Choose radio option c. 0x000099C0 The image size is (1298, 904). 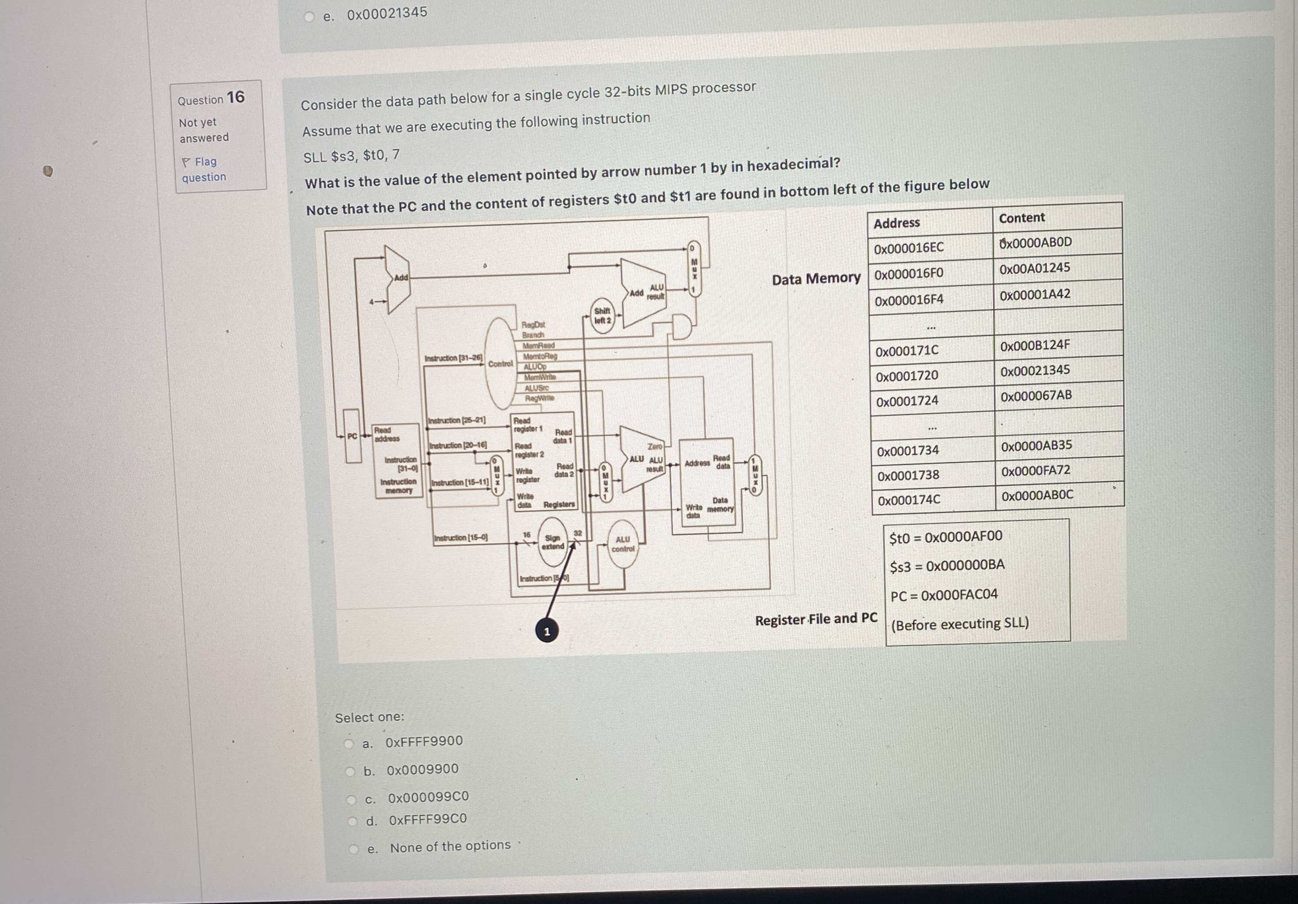click(352, 800)
